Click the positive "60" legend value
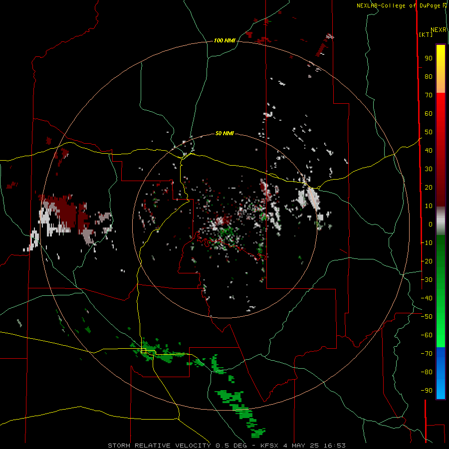 (x=429, y=114)
